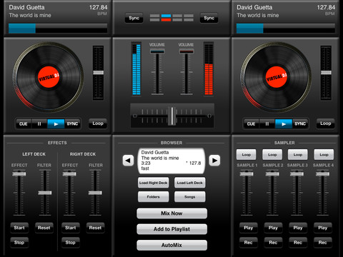
Task: Go to next song in browser
Action: tap(214, 161)
